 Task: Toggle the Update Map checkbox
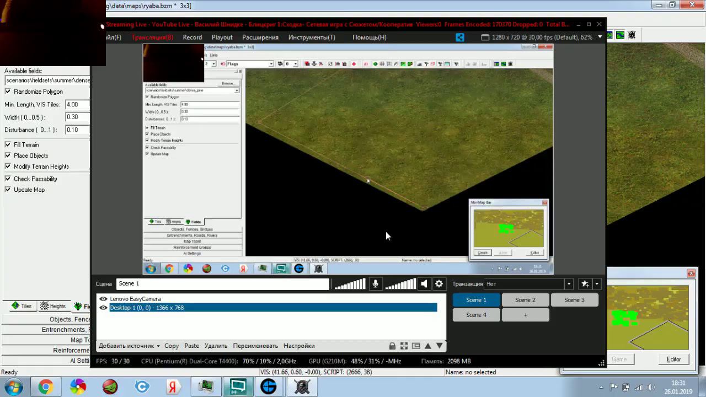click(x=8, y=190)
